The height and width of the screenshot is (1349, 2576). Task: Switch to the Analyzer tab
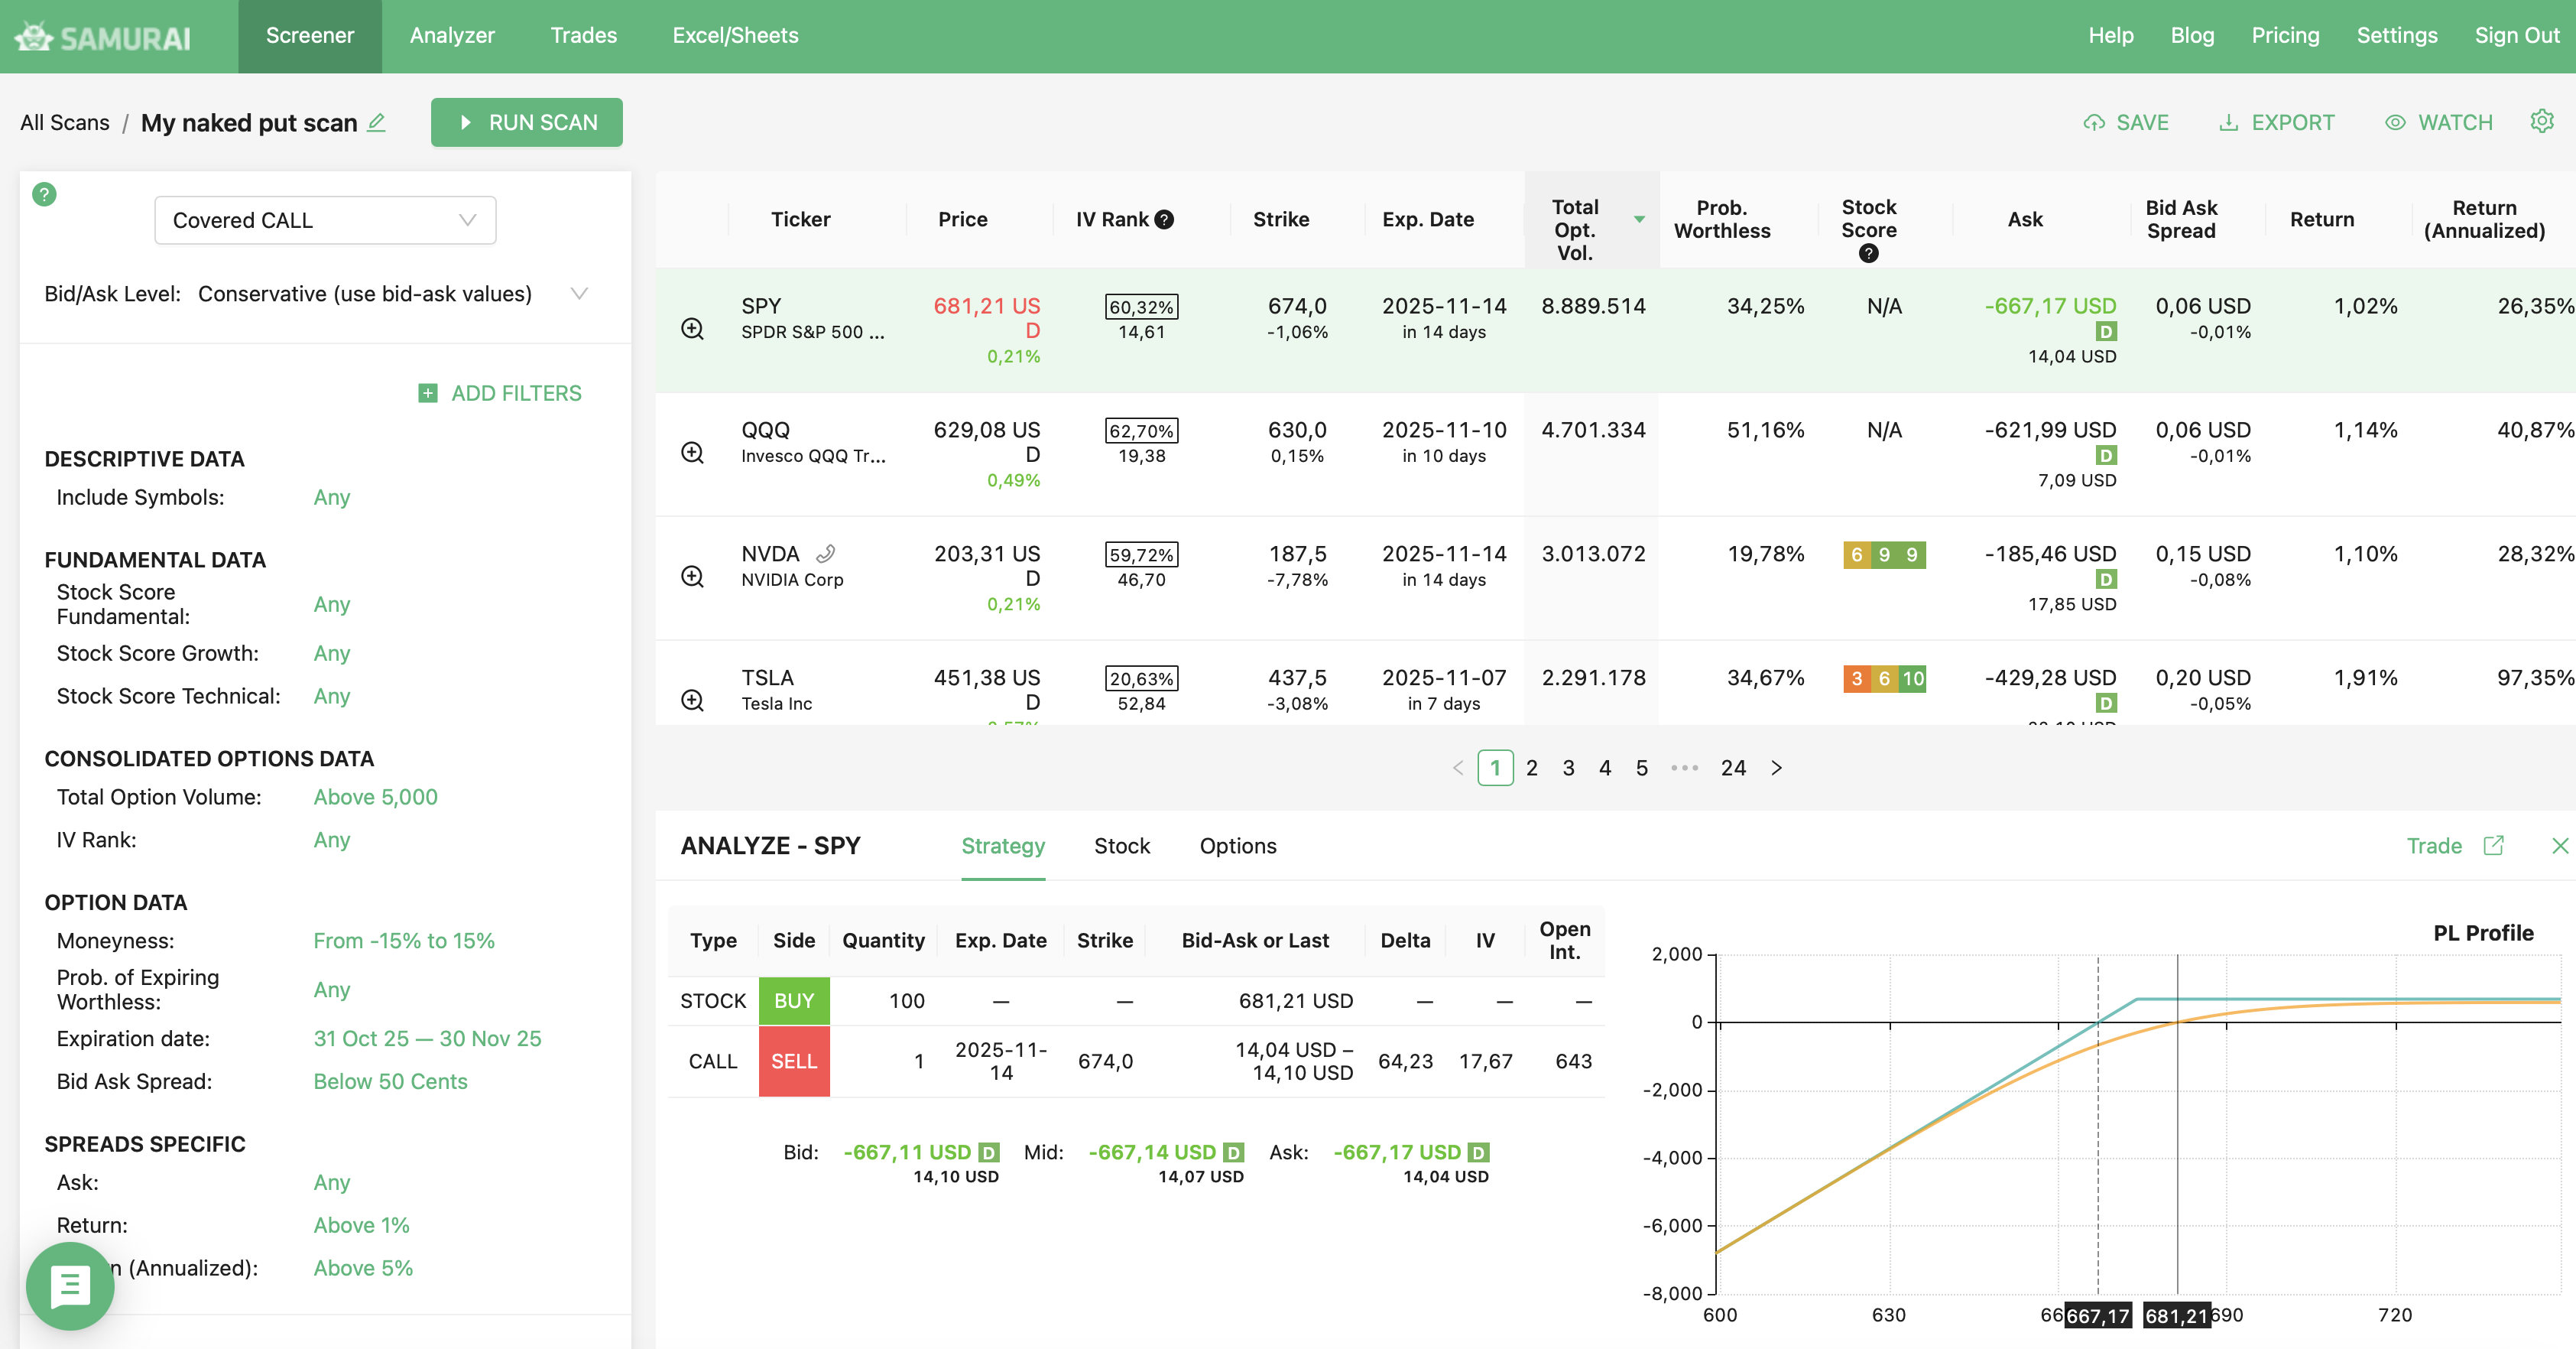coord(452,36)
